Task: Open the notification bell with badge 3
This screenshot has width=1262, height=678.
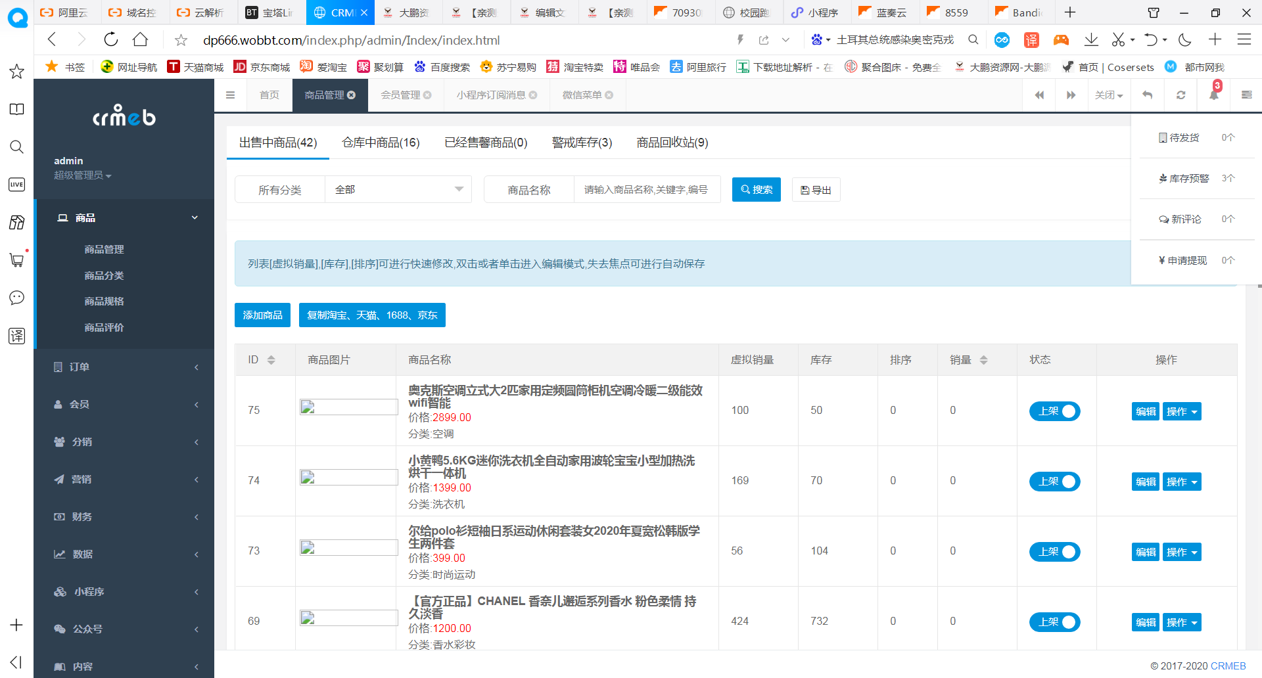Action: point(1213,95)
